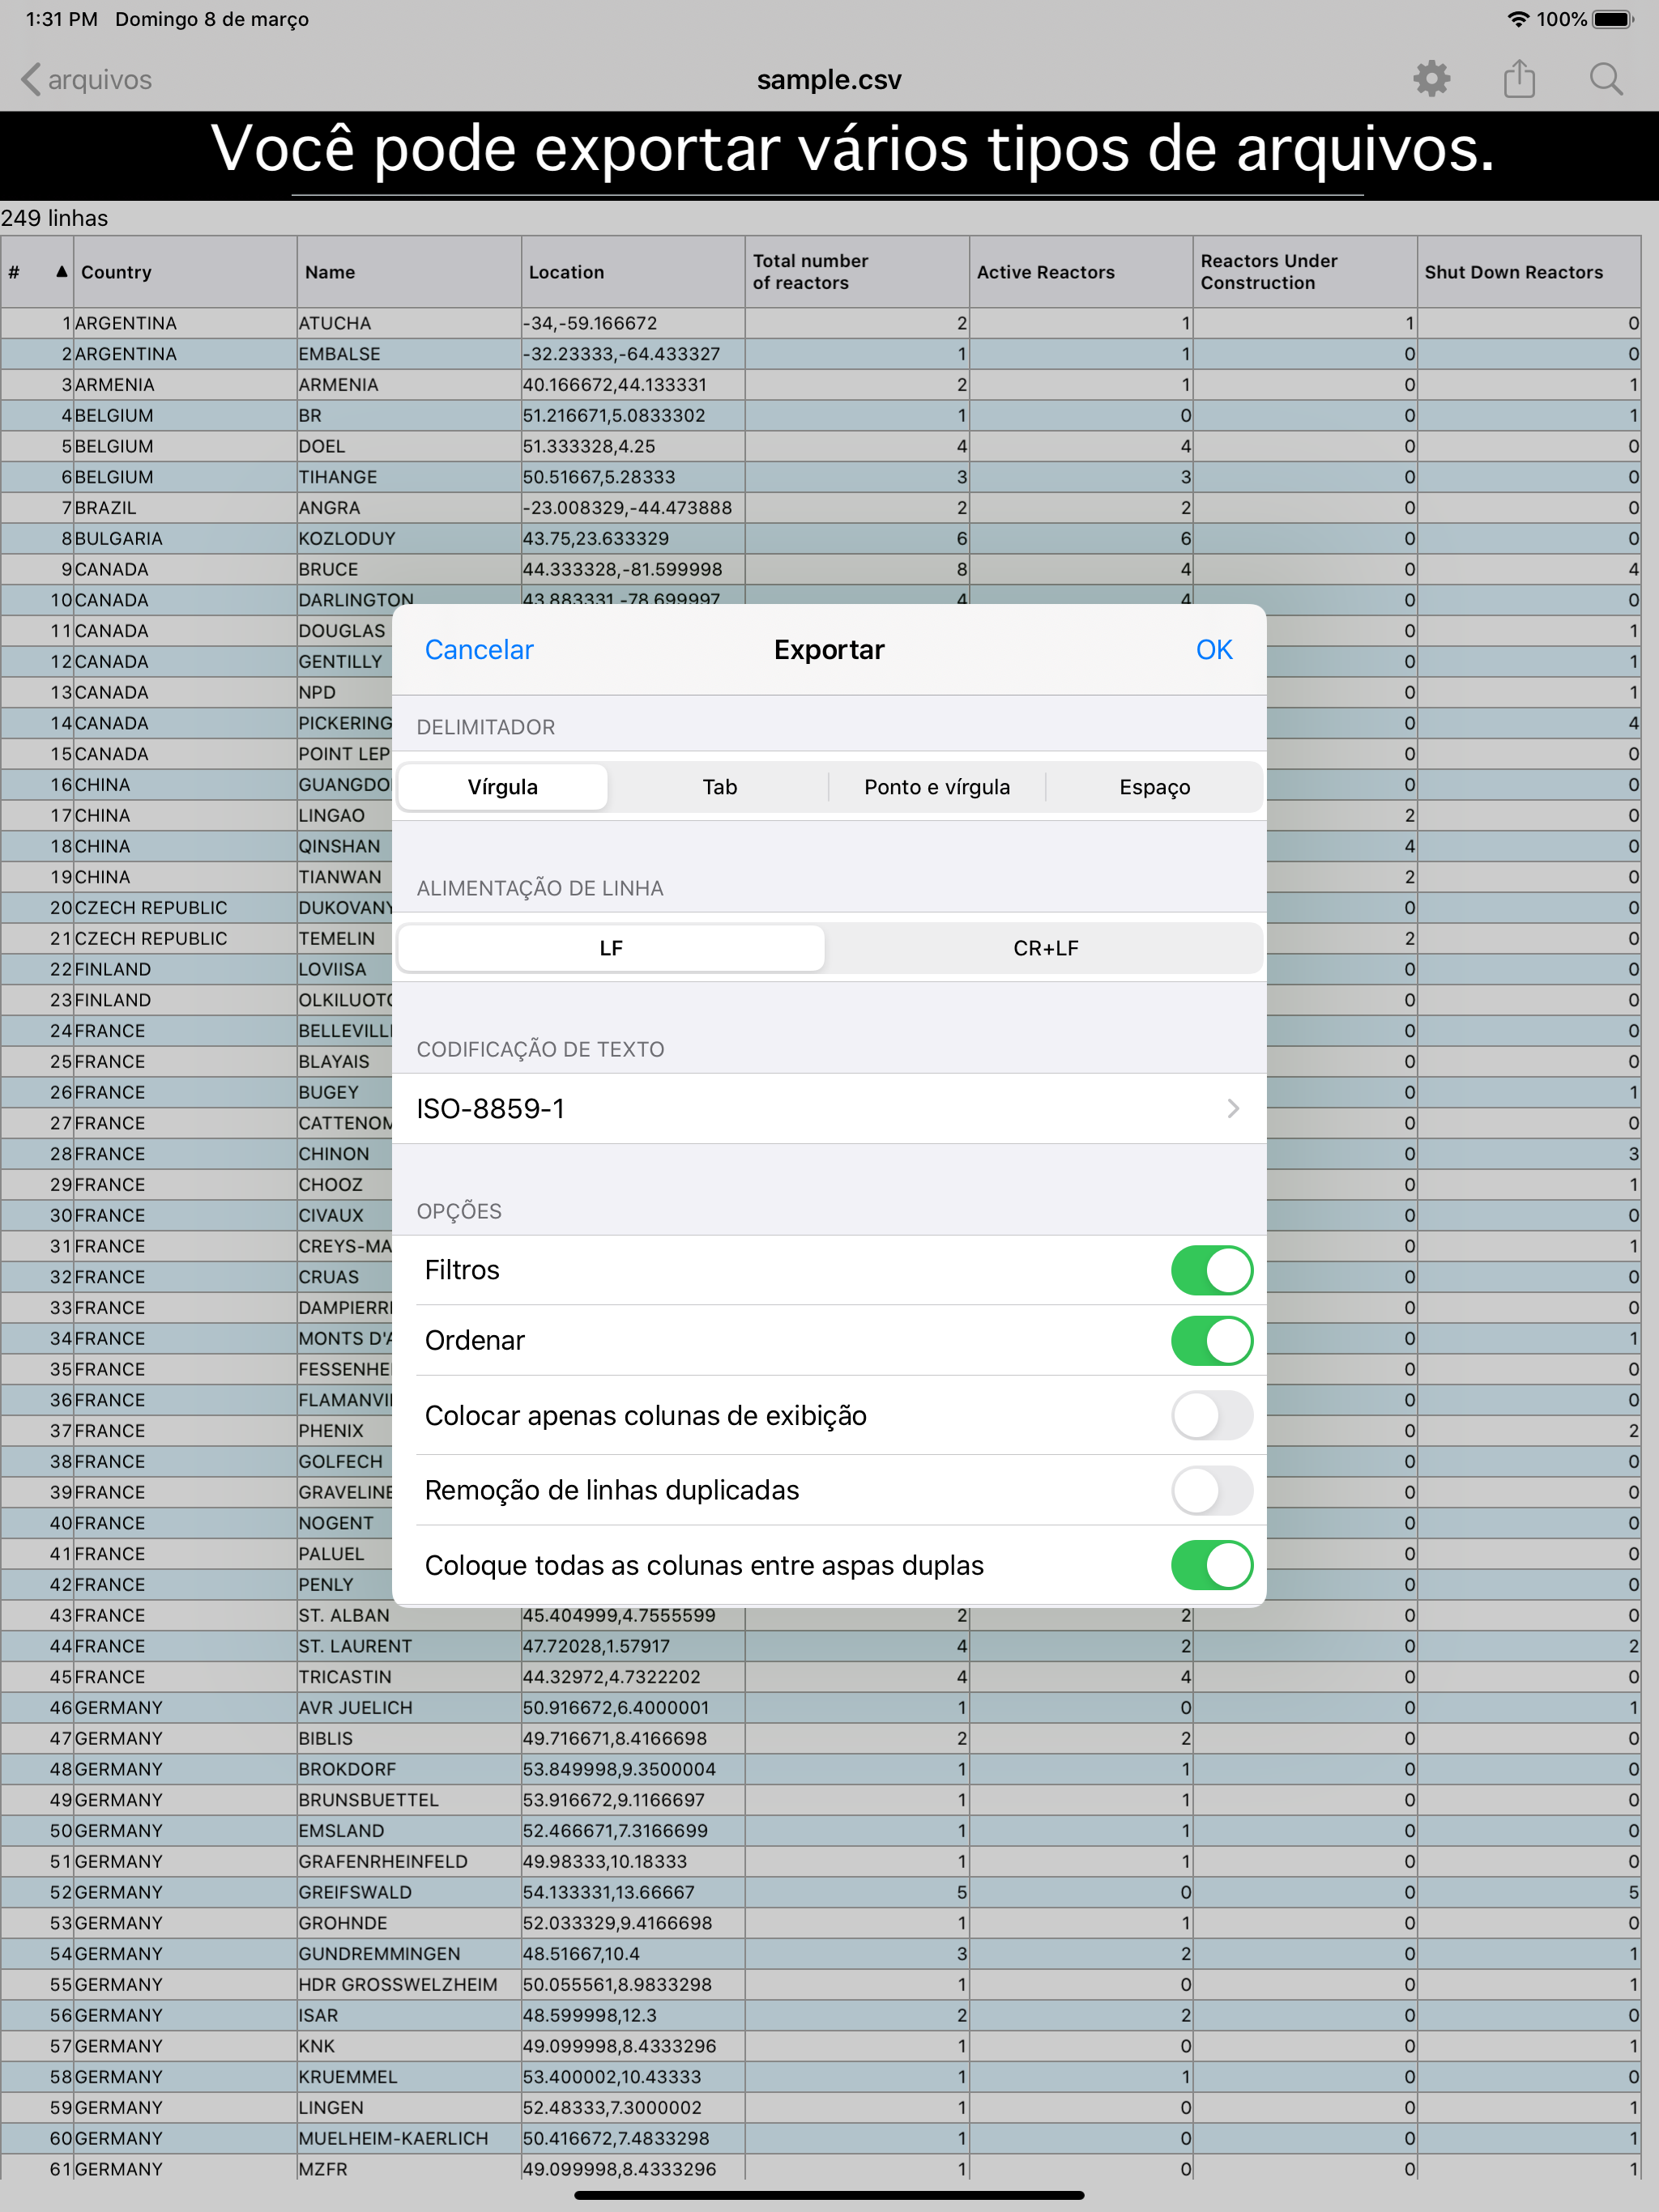Select the Vírgula delimiter segment

(x=502, y=787)
